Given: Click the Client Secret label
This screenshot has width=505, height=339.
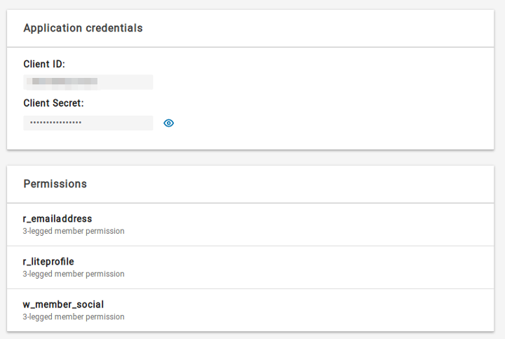Looking at the screenshot, I should 53,103.
